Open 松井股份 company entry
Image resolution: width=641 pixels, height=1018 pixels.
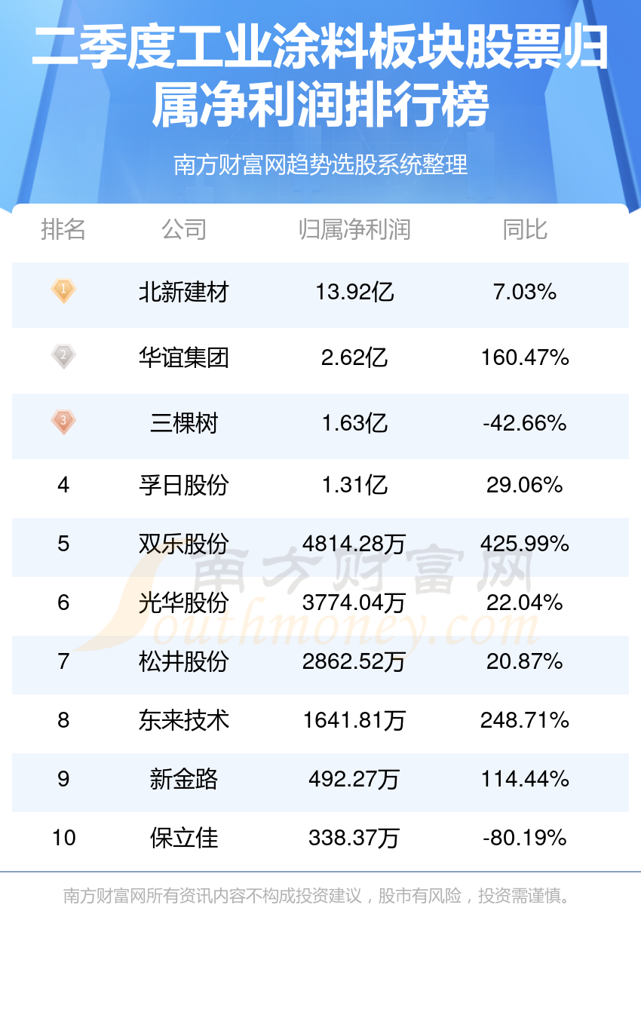183,661
